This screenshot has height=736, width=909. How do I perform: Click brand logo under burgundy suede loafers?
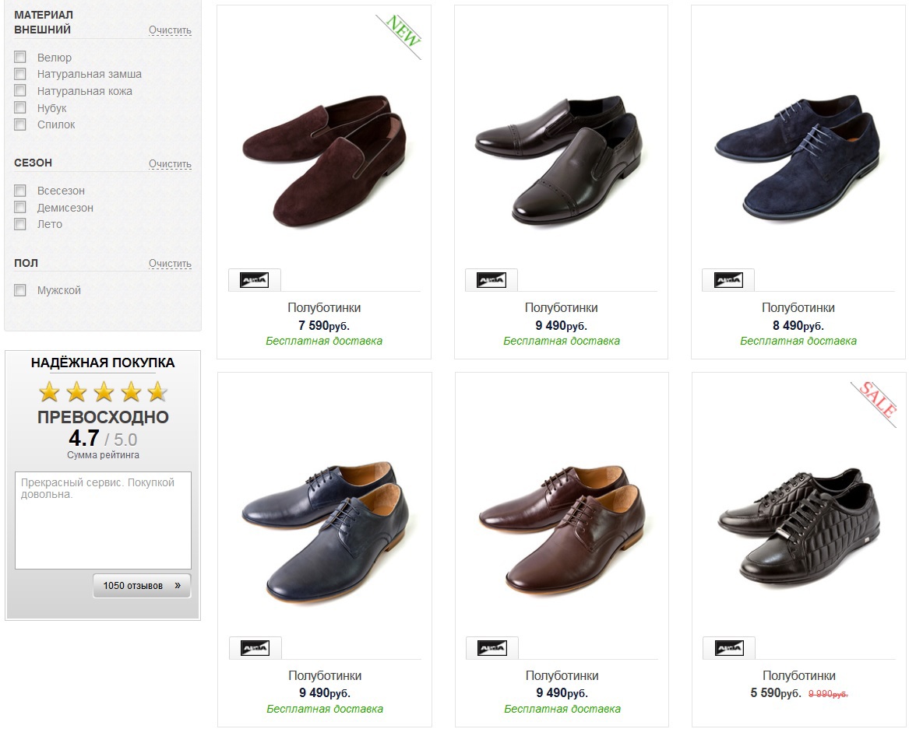(x=255, y=280)
